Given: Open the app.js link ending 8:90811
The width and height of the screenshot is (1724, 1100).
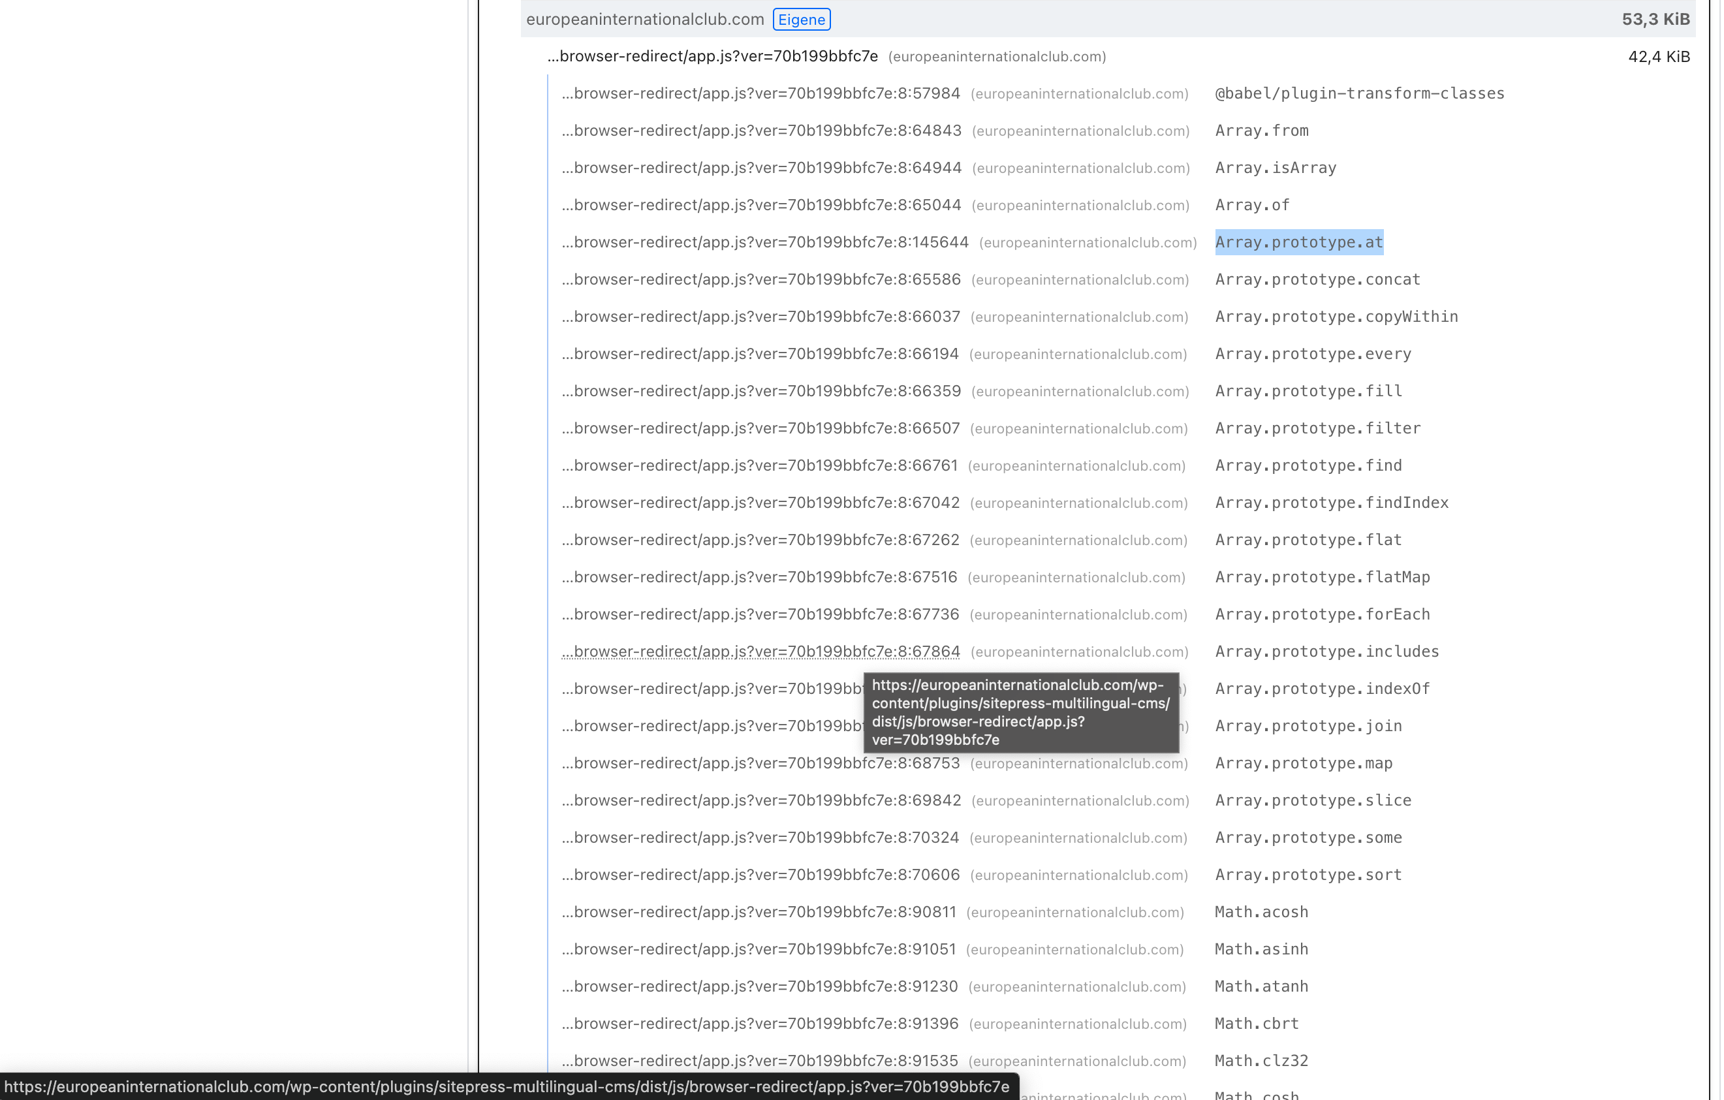Looking at the screenshot, I should (x=759, y=913).
